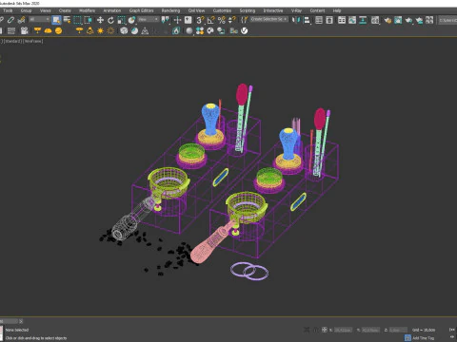Click the V-Ray IES light icon
The width and height of the screenshot is (457, 342).
[90, 30]
